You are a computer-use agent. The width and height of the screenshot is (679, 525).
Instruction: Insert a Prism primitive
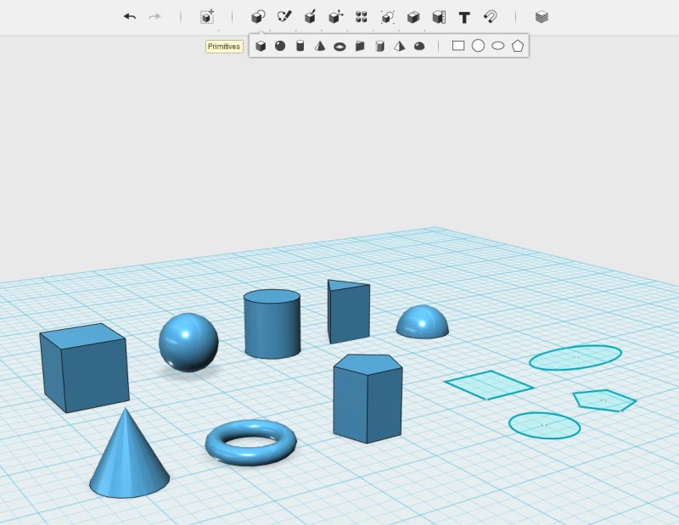[379, 46]
